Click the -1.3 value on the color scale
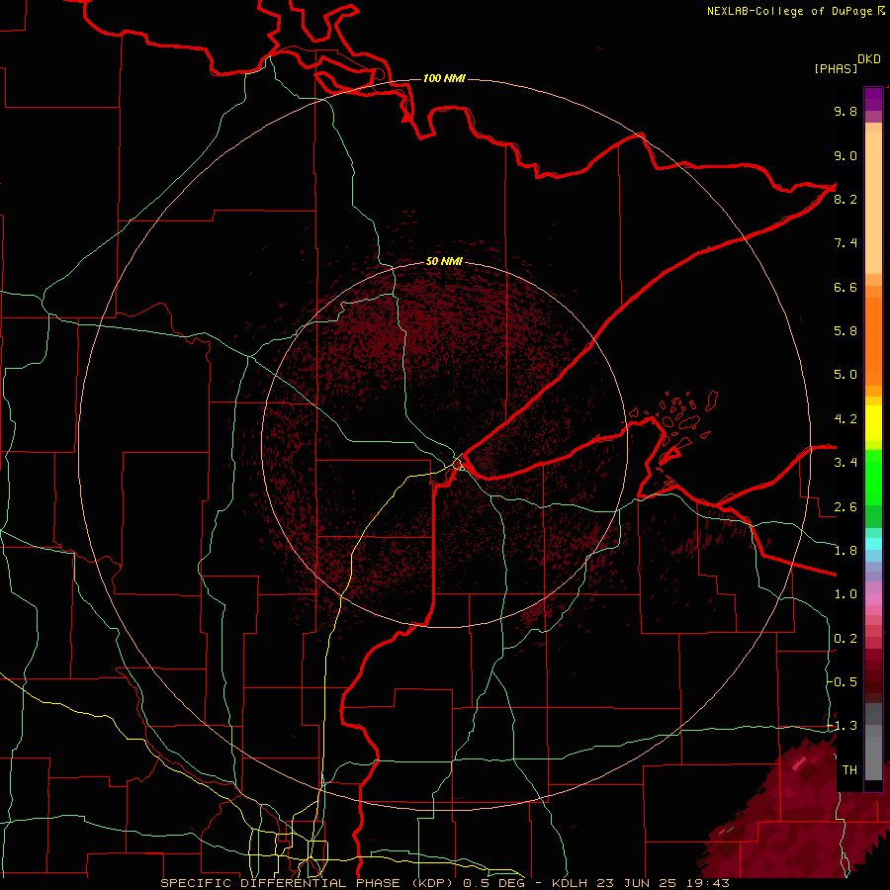Screen dimensions: 890x890 point(843,726)
